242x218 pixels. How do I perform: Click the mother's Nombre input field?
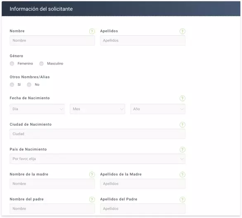52,184
